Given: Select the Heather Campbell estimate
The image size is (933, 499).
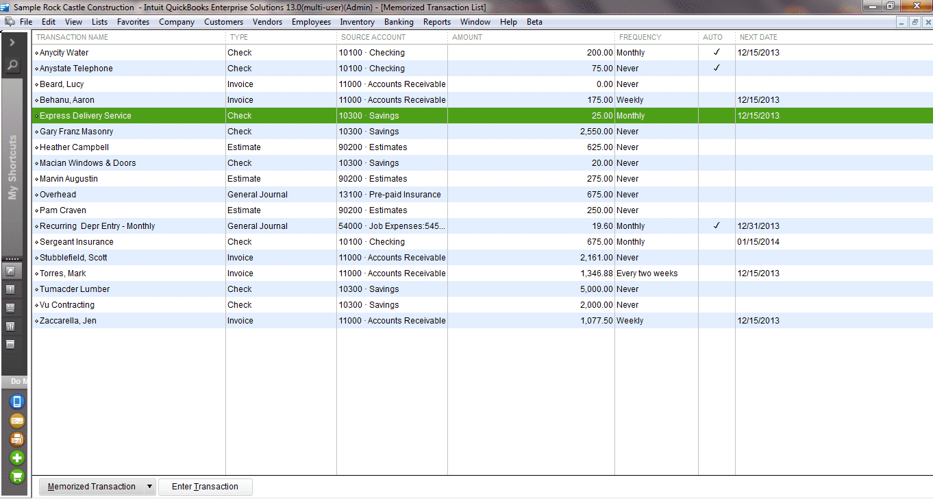Looking at the screenshot, I should pyautogui.click(x=482, y=147).
